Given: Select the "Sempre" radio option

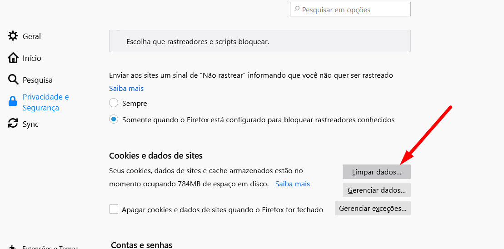Looking at the screenshot, I should 114,103.
